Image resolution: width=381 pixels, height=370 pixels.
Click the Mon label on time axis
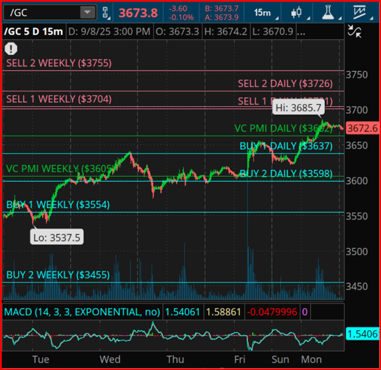tap(311, 359)
